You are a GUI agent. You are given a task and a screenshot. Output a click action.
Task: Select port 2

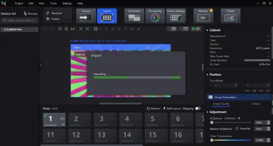(80, 120)
